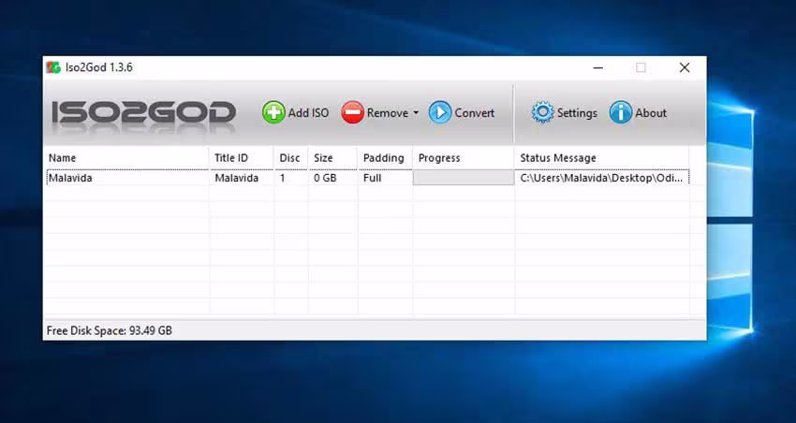The image size is (796, 423).
Task: Minimize the Iso2God window
Action: click(x=598, y=67)
